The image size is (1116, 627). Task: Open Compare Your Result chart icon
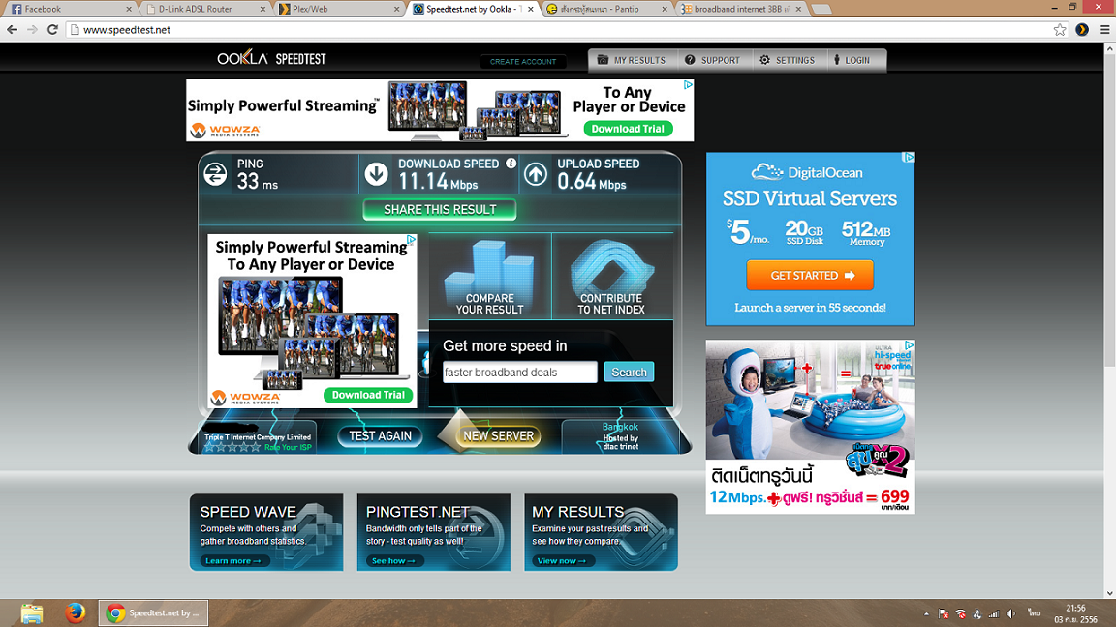click(x=489, y=277)
